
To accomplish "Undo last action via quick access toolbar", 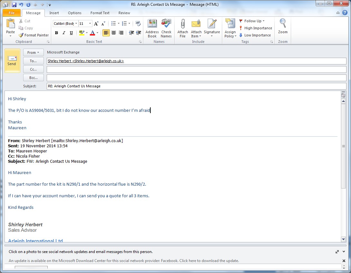I will pos(21,5).
